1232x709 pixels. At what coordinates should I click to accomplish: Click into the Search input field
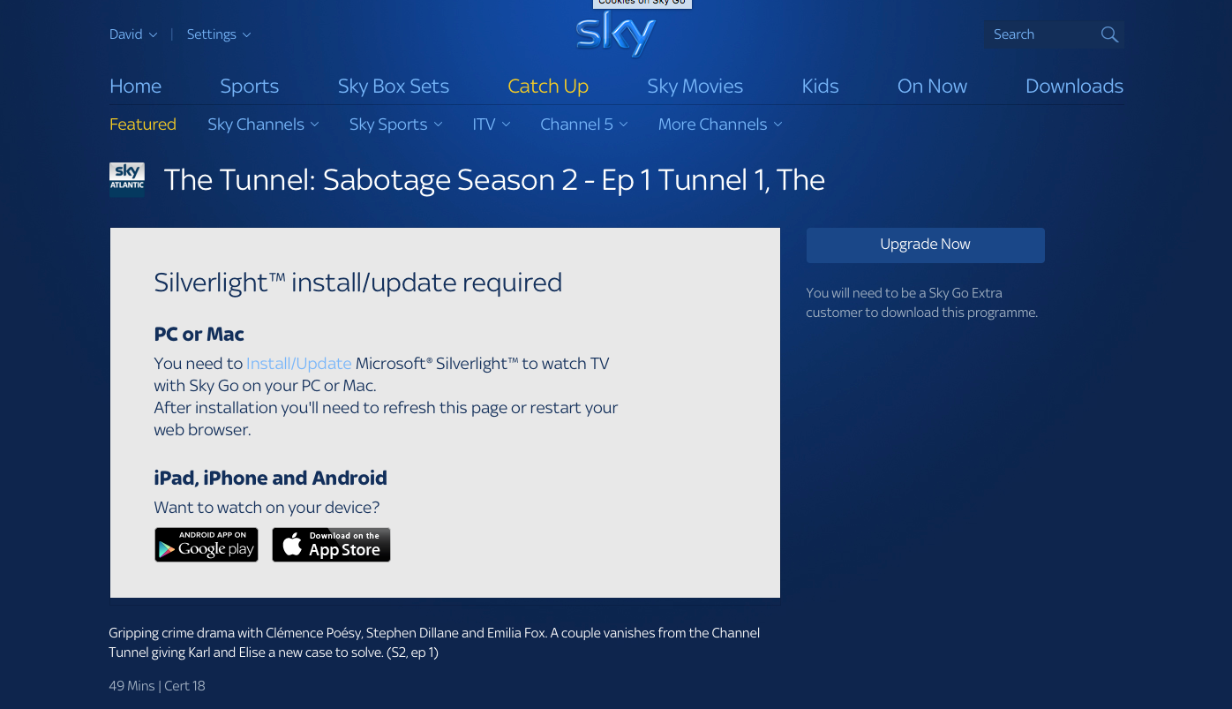coord(1041,34)
